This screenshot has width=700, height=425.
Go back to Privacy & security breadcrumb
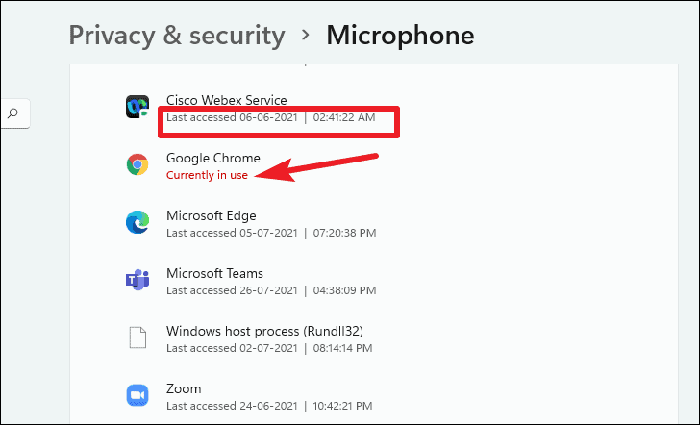pyautogui.click(x=177, y=36)
